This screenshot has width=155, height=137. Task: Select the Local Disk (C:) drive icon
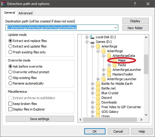click(x=92, y=37)
